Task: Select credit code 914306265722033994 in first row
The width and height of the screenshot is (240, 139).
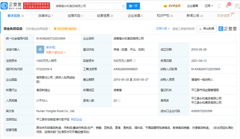Action: (x=51, y=39)
